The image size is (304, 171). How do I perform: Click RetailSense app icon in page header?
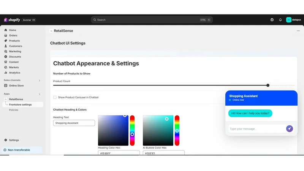[x=51, y=31]
